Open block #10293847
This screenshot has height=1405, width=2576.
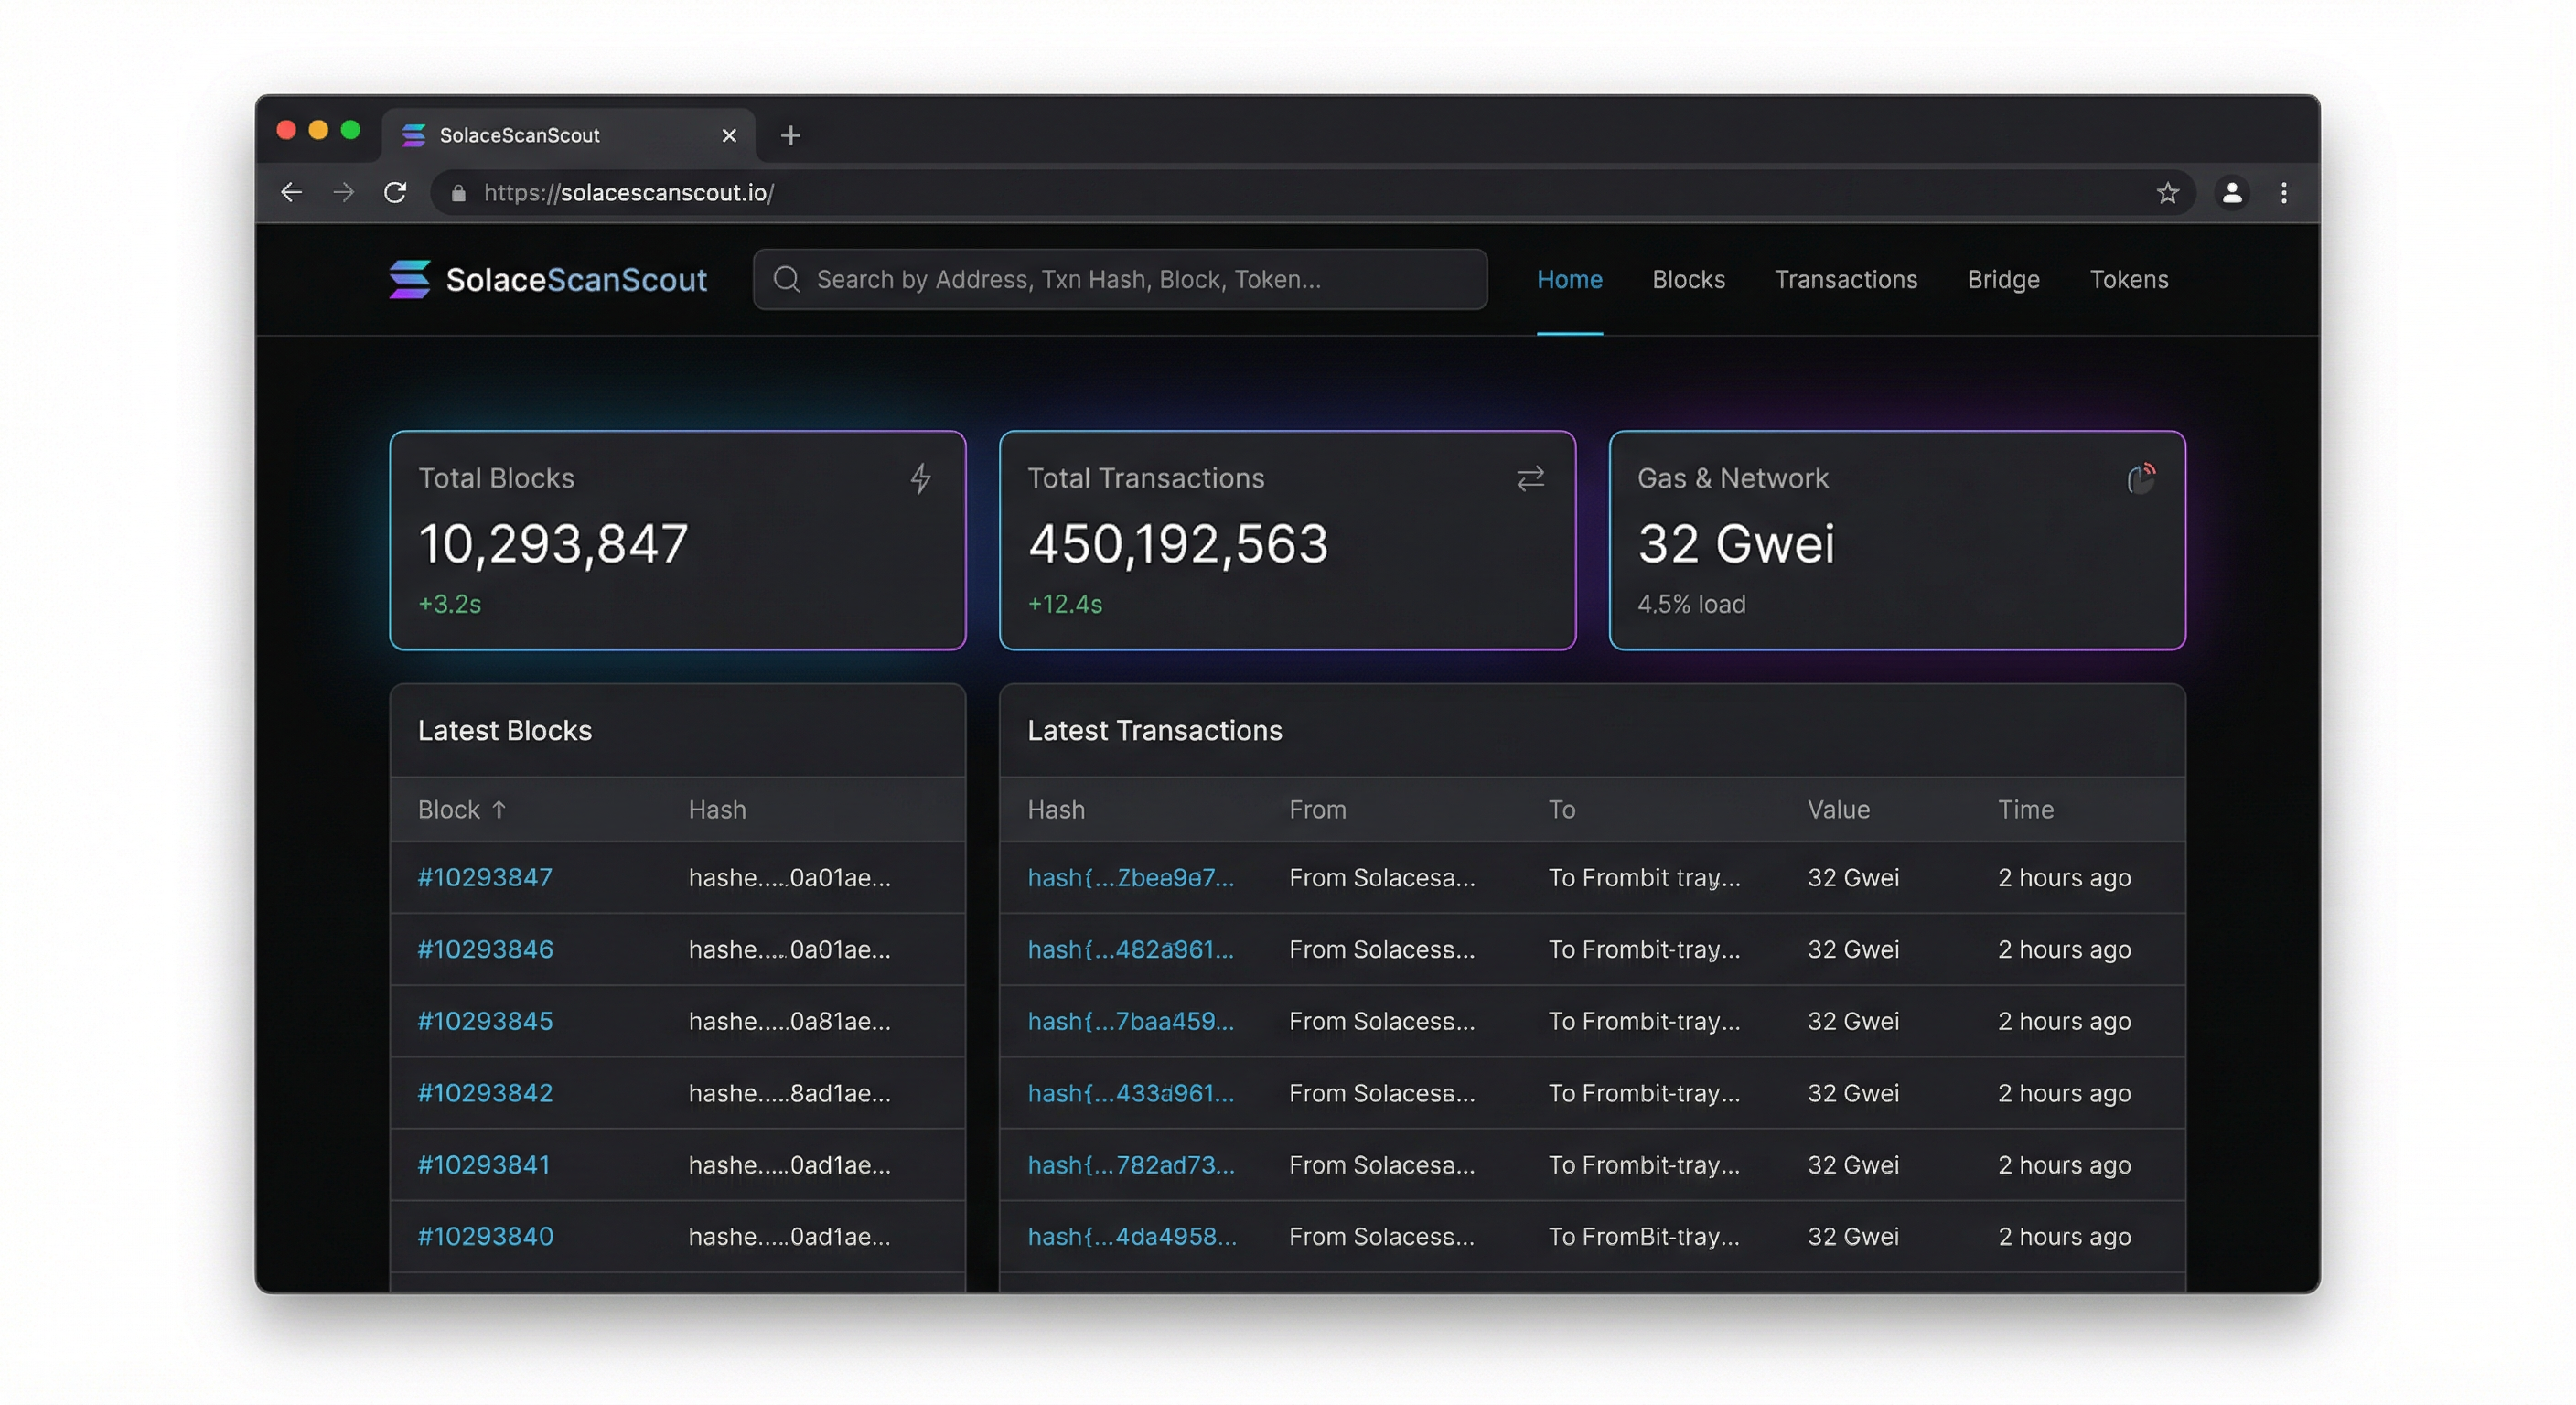485,877
